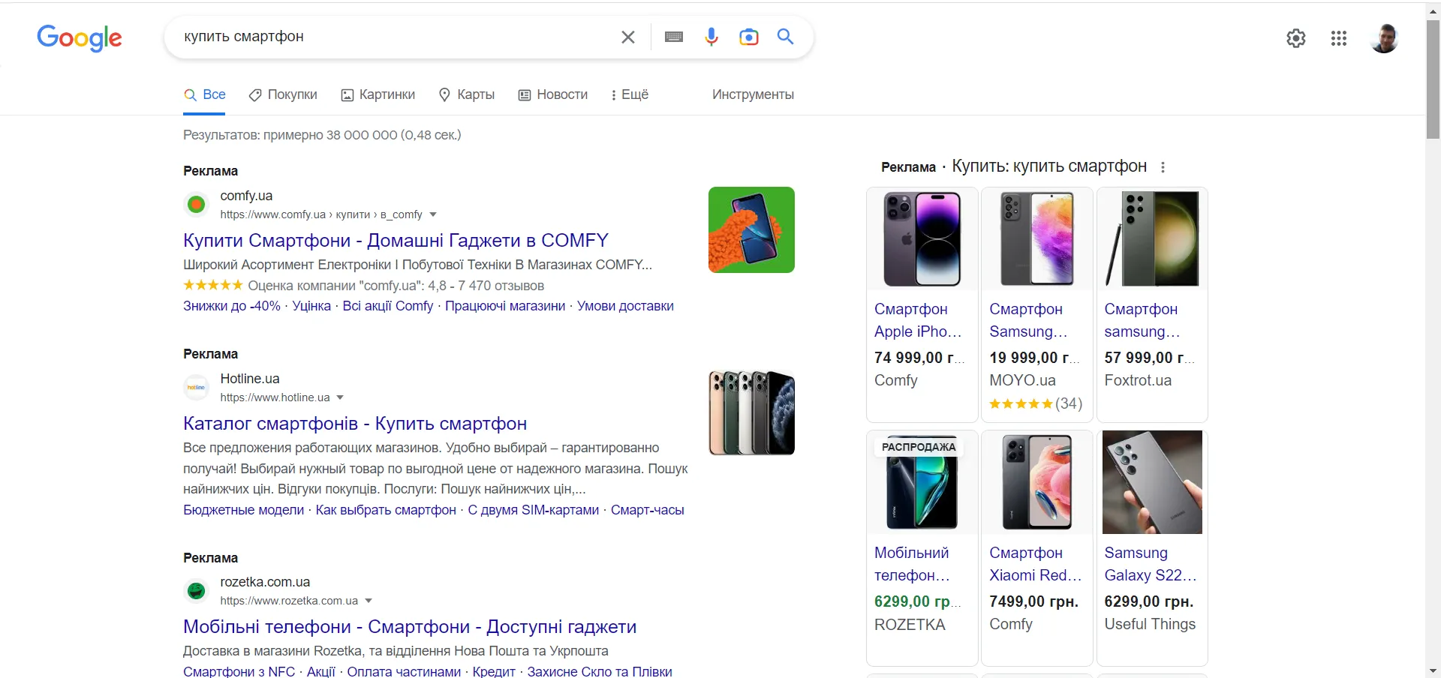Image resolution: width=1441 pixels, height=678 pixels.
Task: Open the Google account profile avatar
Action: 1384,38
